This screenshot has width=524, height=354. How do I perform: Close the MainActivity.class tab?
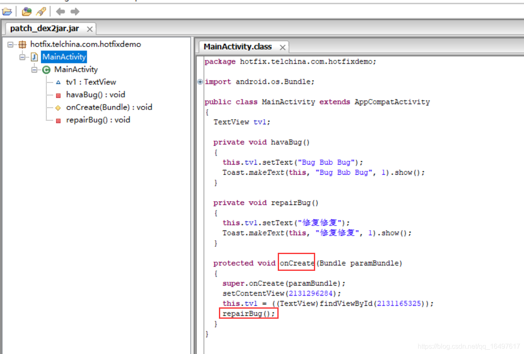coord(282,47)
